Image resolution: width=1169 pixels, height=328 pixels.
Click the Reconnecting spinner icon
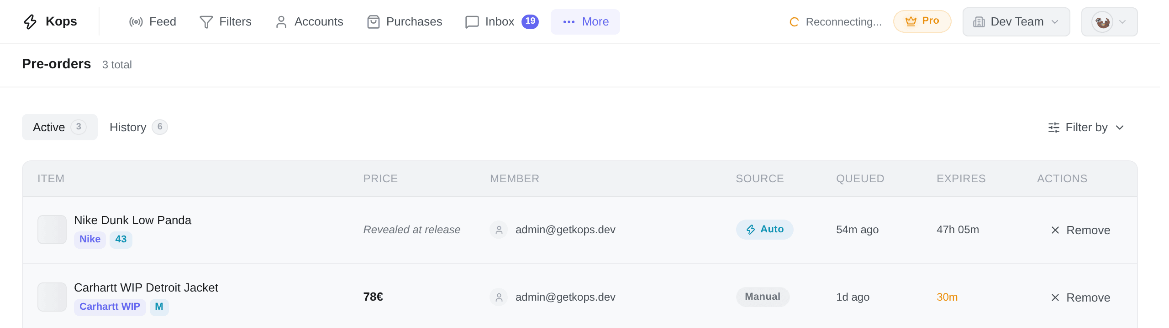794,22
